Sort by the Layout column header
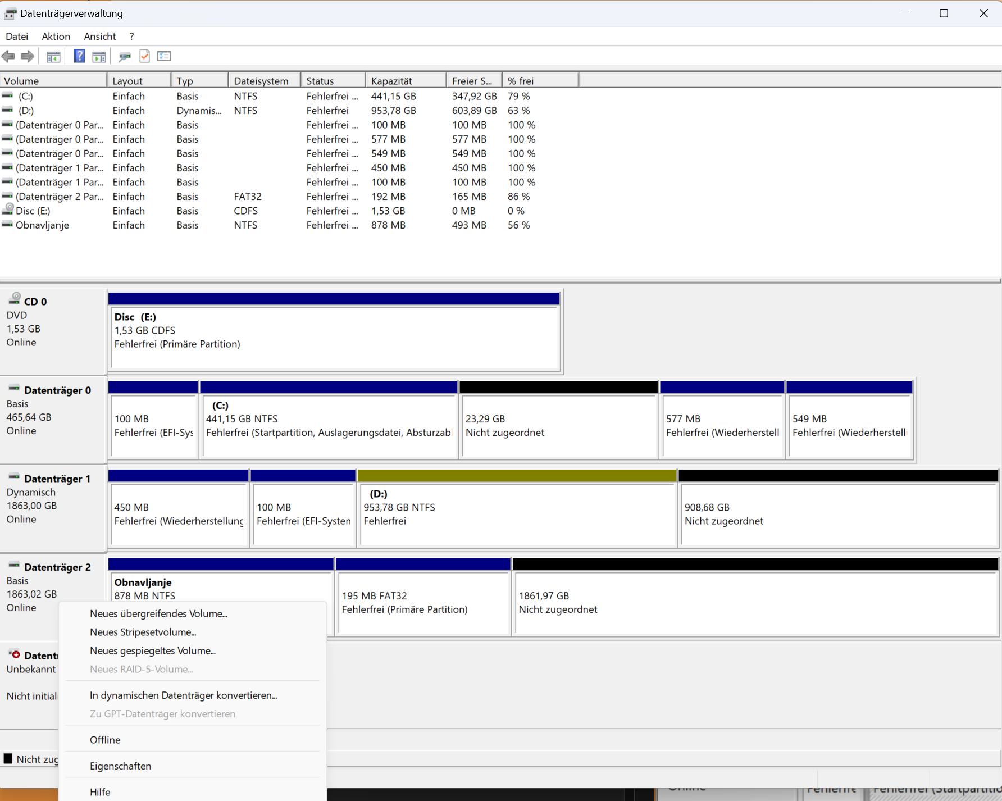The height and width of the screenshot is (801, 1002). (139, 81)
